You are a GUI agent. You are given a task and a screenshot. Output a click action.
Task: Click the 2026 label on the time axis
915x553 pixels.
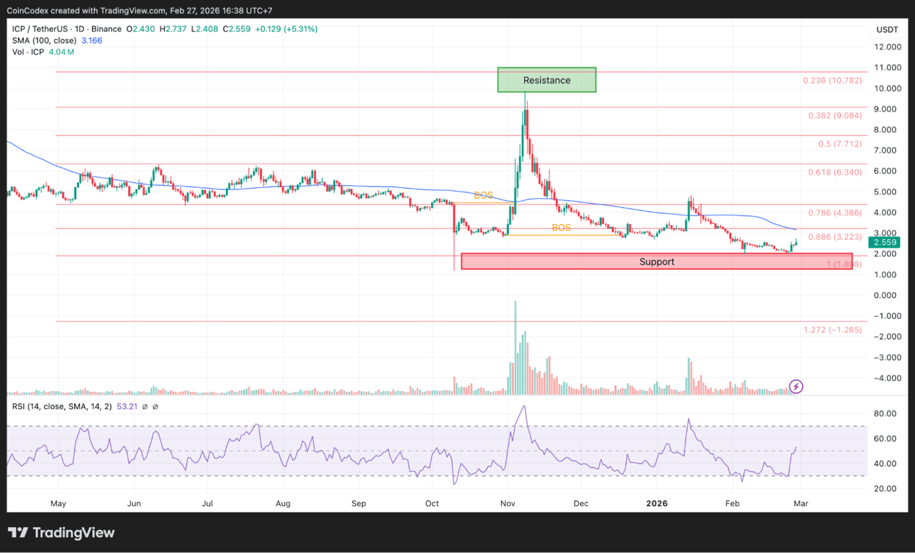[x=657, y=503]
